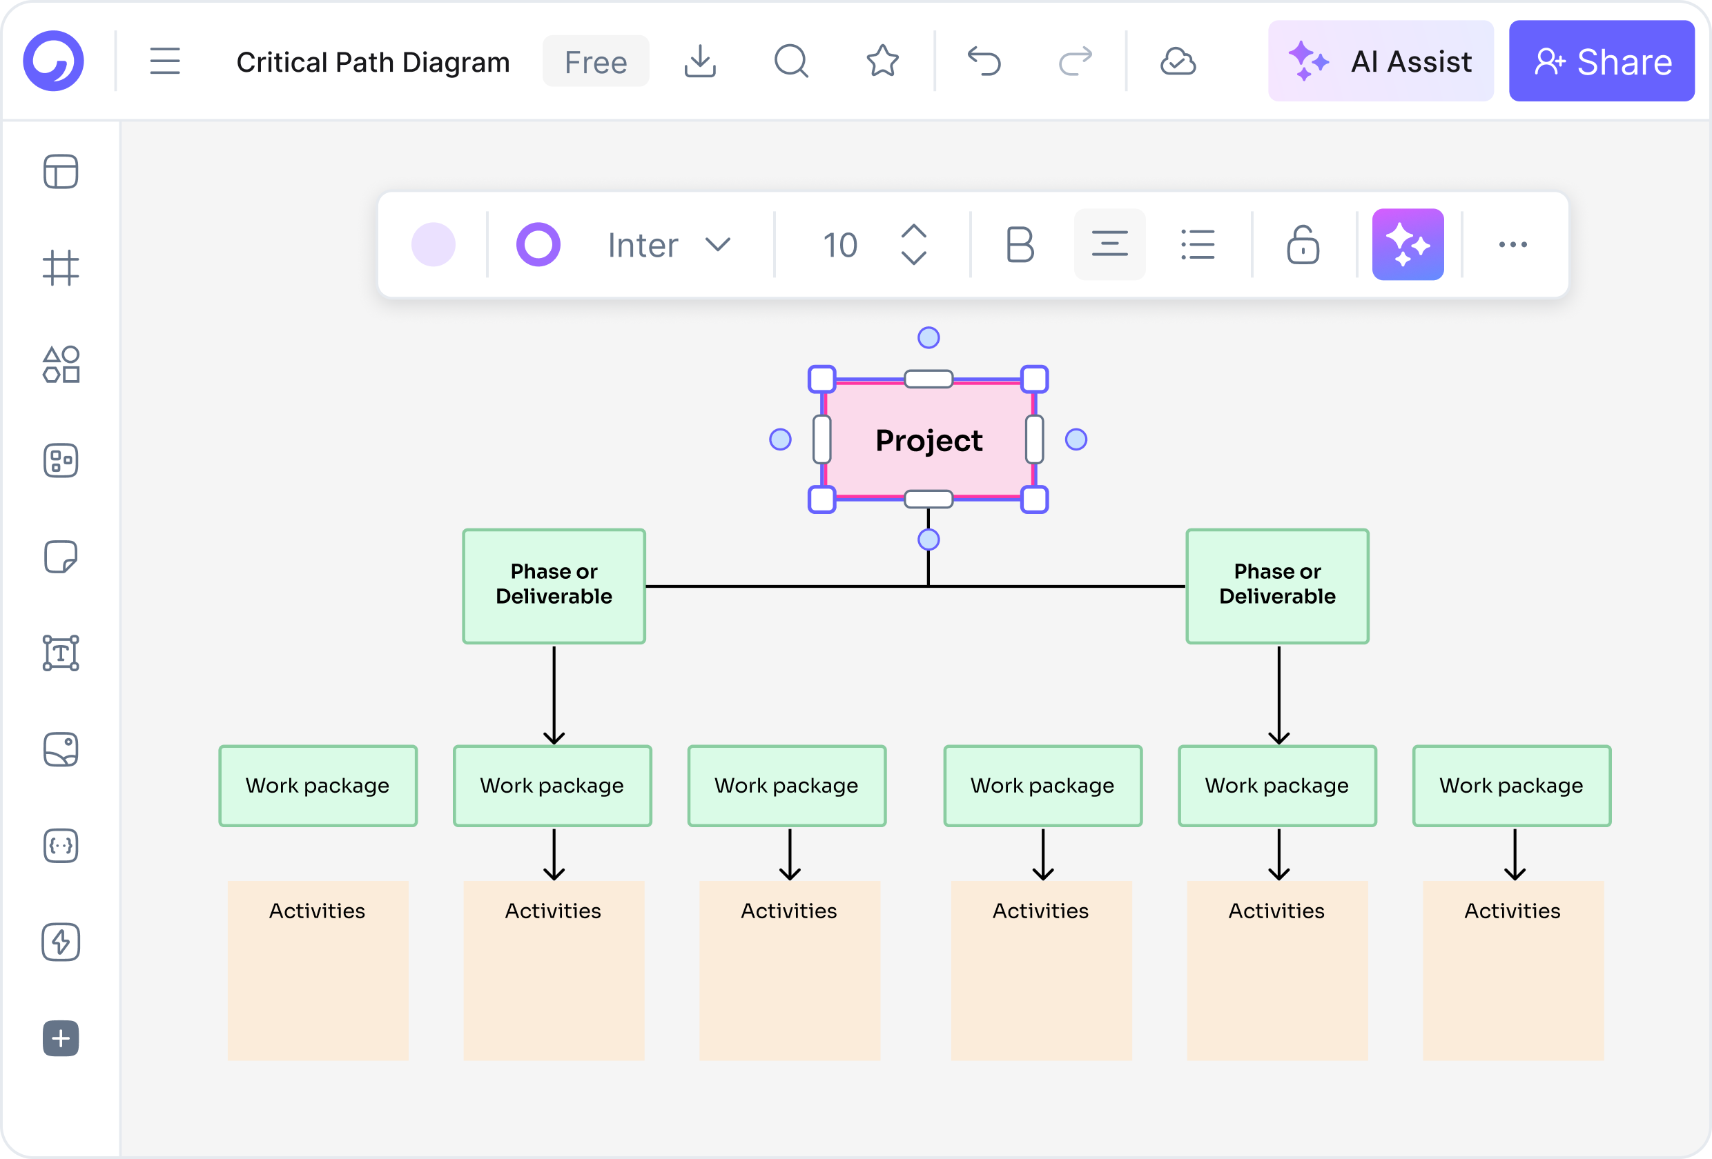Open the hamburger main menu

click(165, 61)
